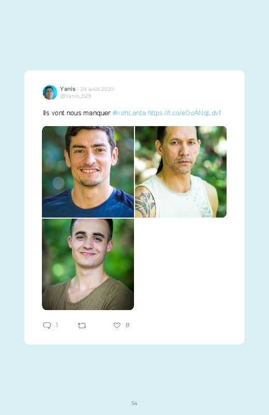Open photo of man in white tank top

point(181,172)
